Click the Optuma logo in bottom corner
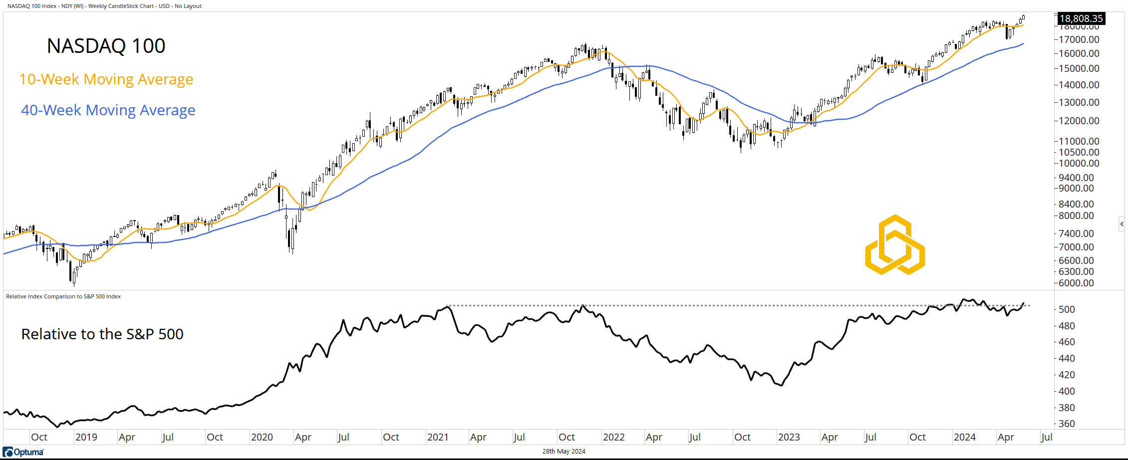This screenshot has height=460, width=1128. click(x=23, y=452)
